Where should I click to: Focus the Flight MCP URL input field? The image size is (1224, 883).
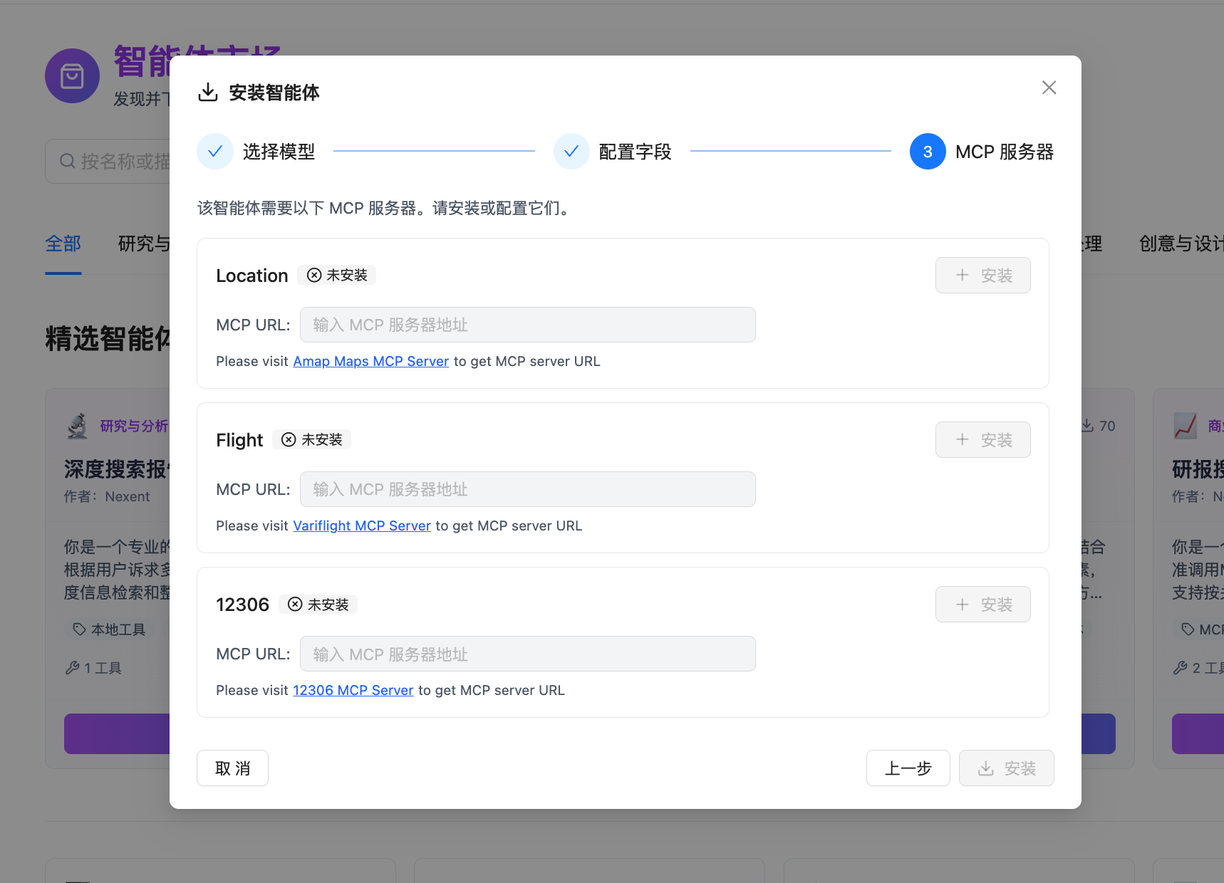point(527,489)
